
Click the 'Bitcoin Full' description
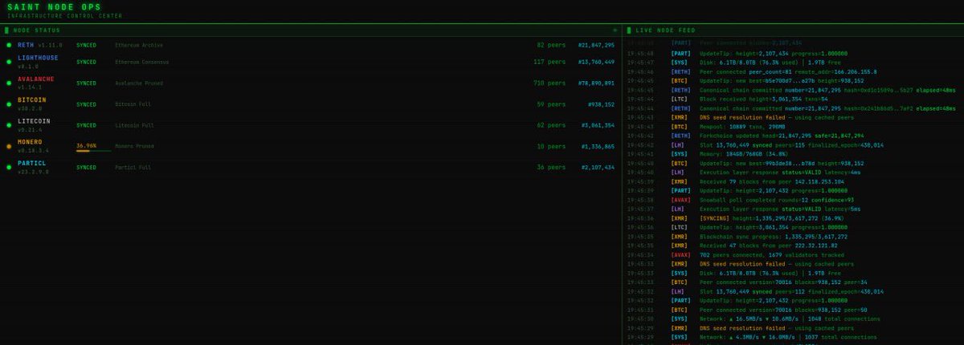coord(133,104)
